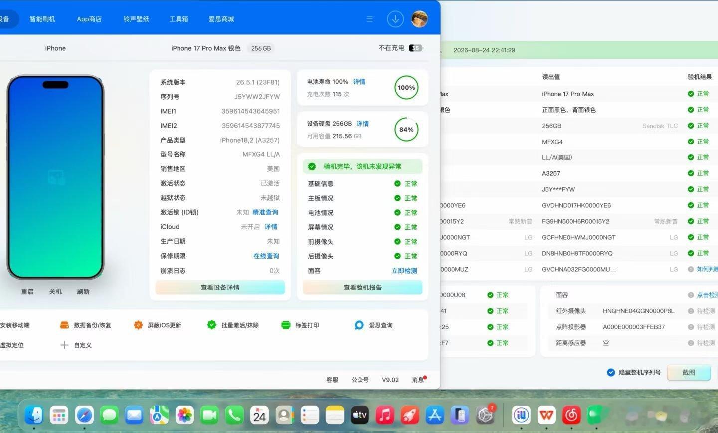Image resolution: width=718 pixels, height=433 pixels.
Task: Click A3257 value in report window
Action: coord(551,173)
